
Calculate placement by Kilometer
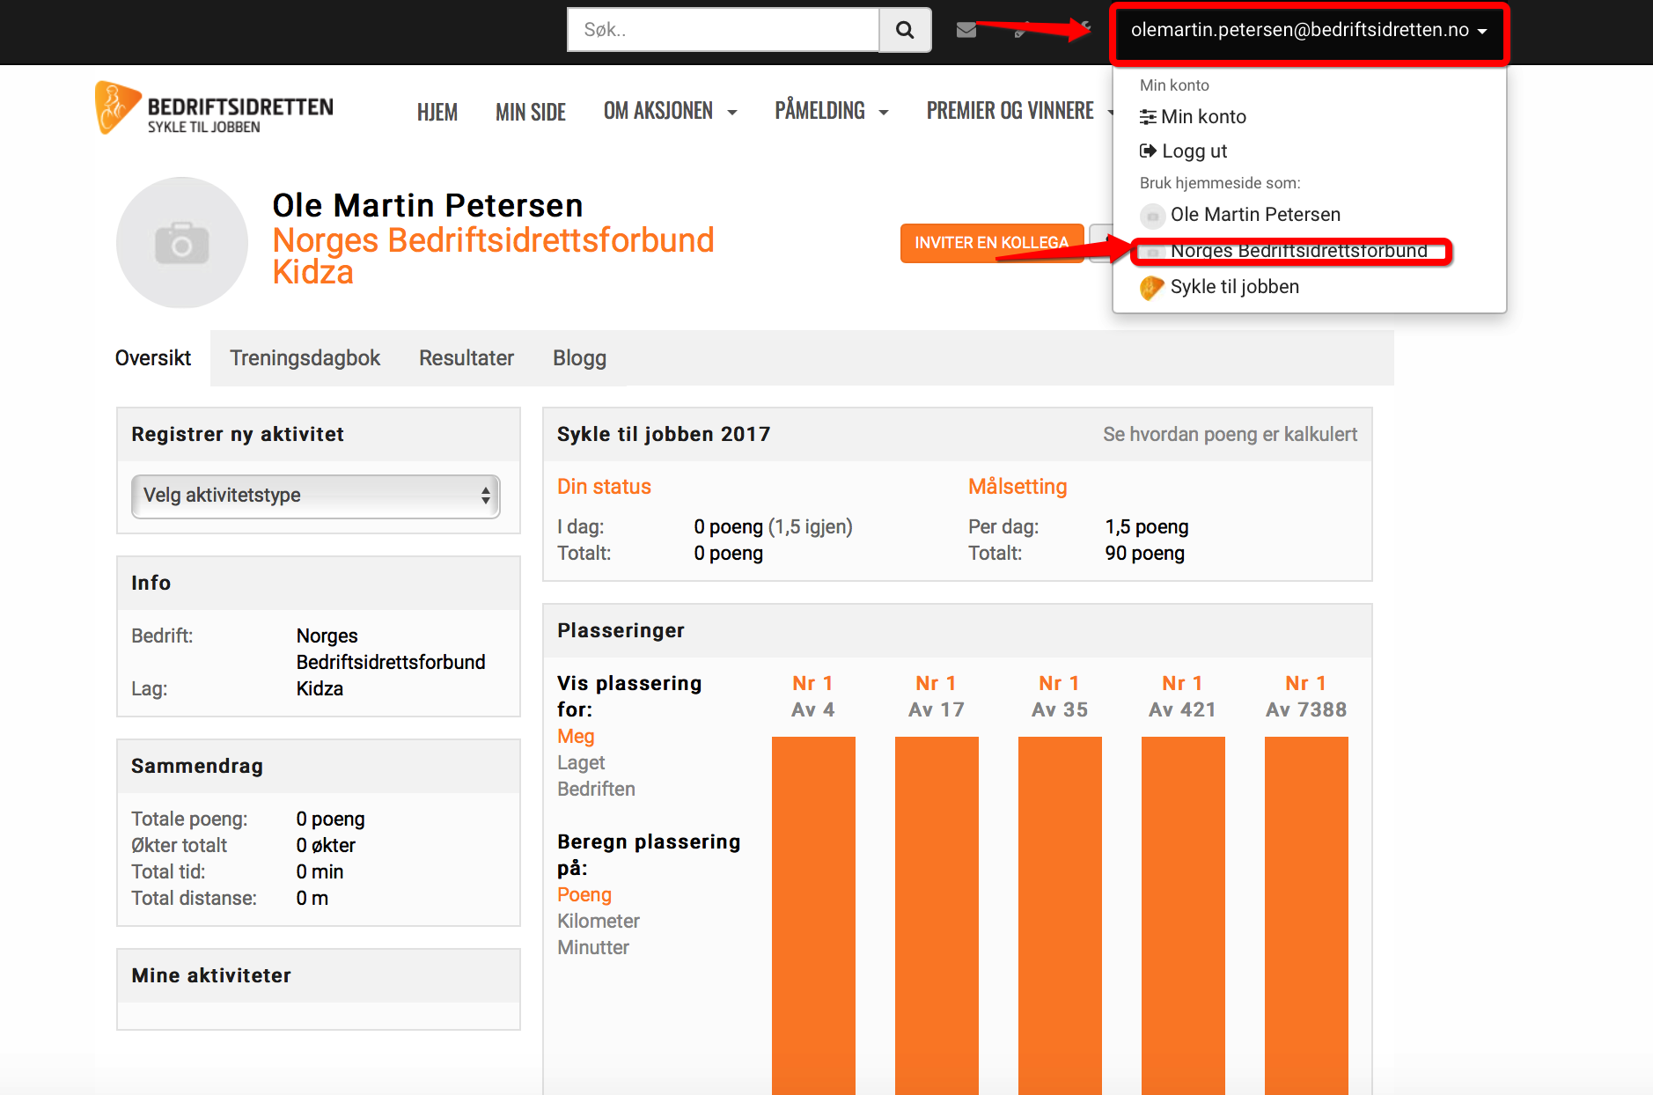pyautogui.click(x=599, y=922)
